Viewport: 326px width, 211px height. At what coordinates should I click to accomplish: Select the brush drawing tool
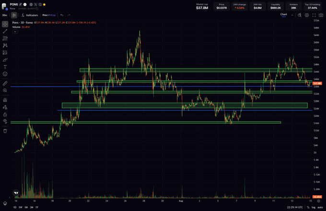click(5, 60)
